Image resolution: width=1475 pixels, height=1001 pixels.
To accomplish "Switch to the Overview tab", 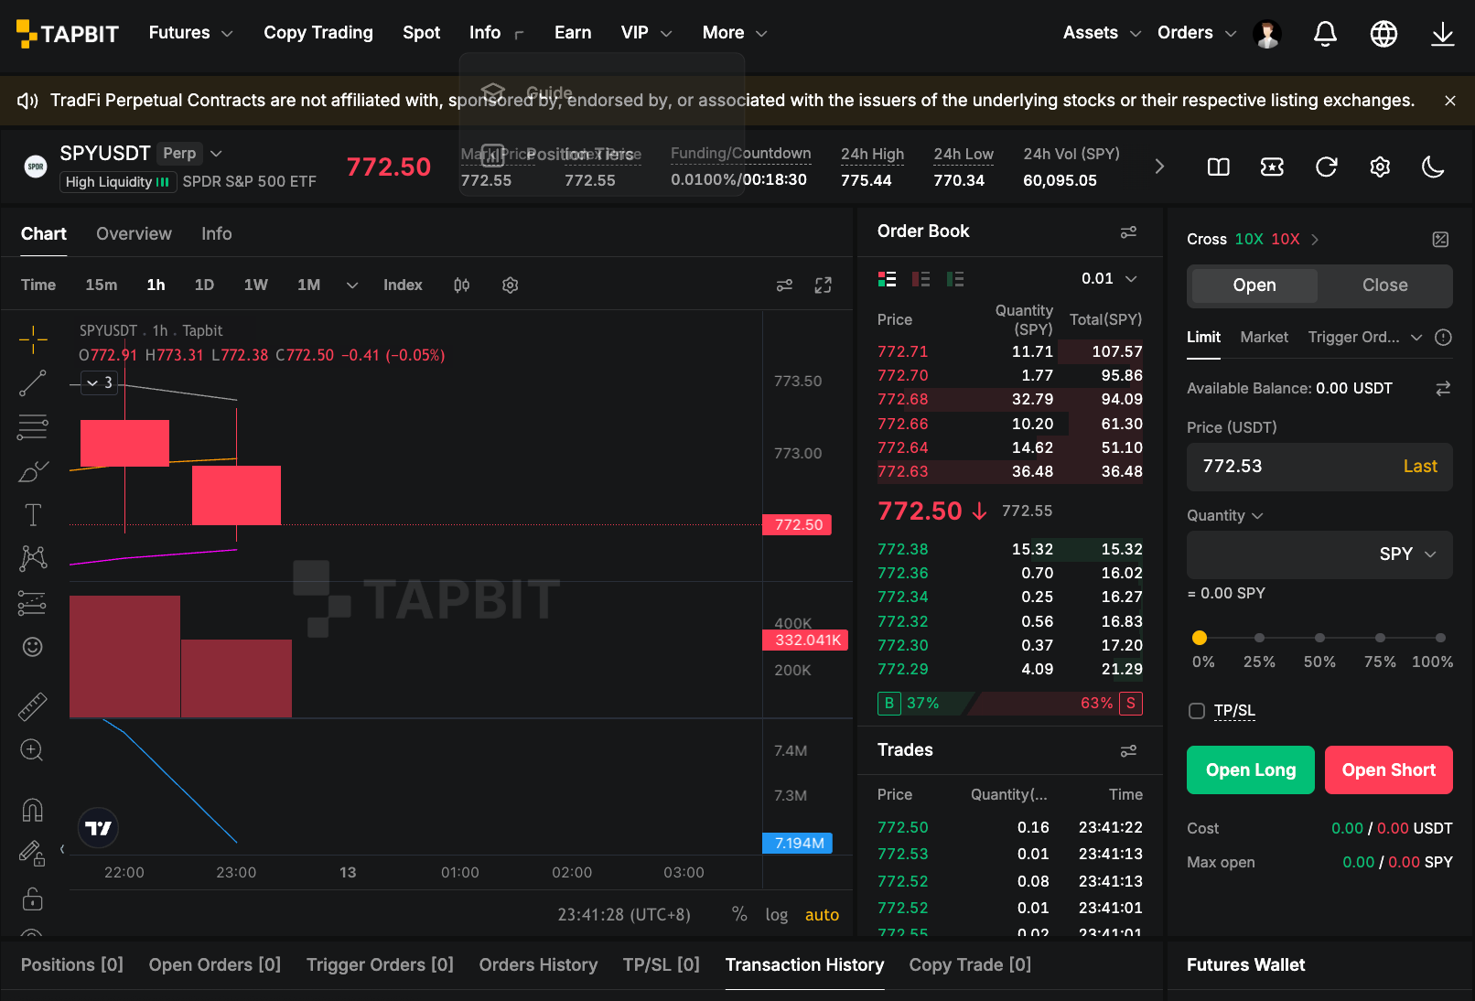I will coord(134,233).
